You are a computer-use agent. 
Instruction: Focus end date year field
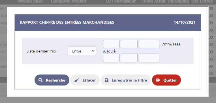(x=149, y=58)
